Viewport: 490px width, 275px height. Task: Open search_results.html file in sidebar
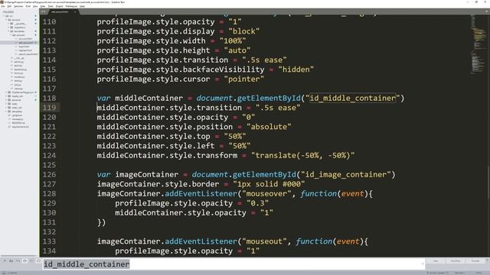(x=28, y=54)
